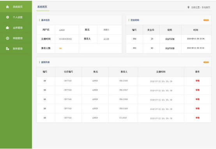Click the red 审核 link in the second row
This screenshot has height=149, width=216.
(x=198, y=90)
